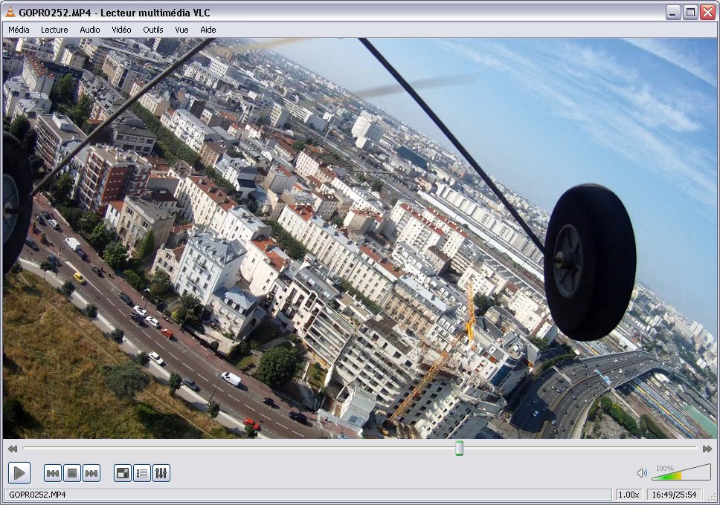Click the VLC cone icon in title bar

coord(10,13)
